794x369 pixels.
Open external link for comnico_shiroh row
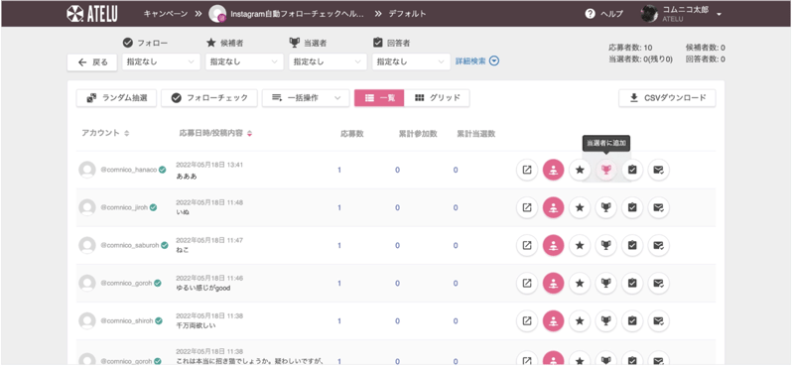527,321
